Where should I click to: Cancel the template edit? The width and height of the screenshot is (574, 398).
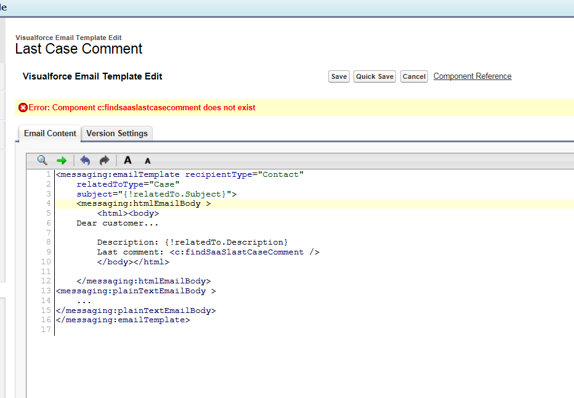[414, 76]
